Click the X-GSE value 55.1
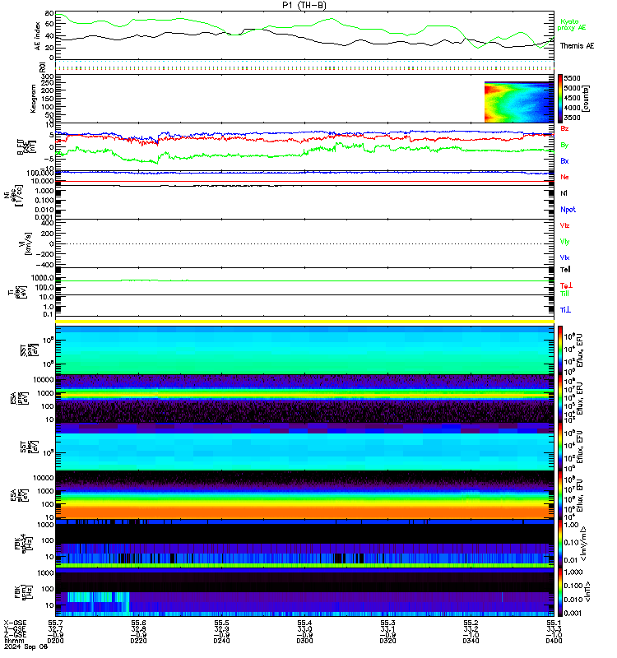This screenshot has width=617, height=658. pyautogui.click(x=554, y=623)
